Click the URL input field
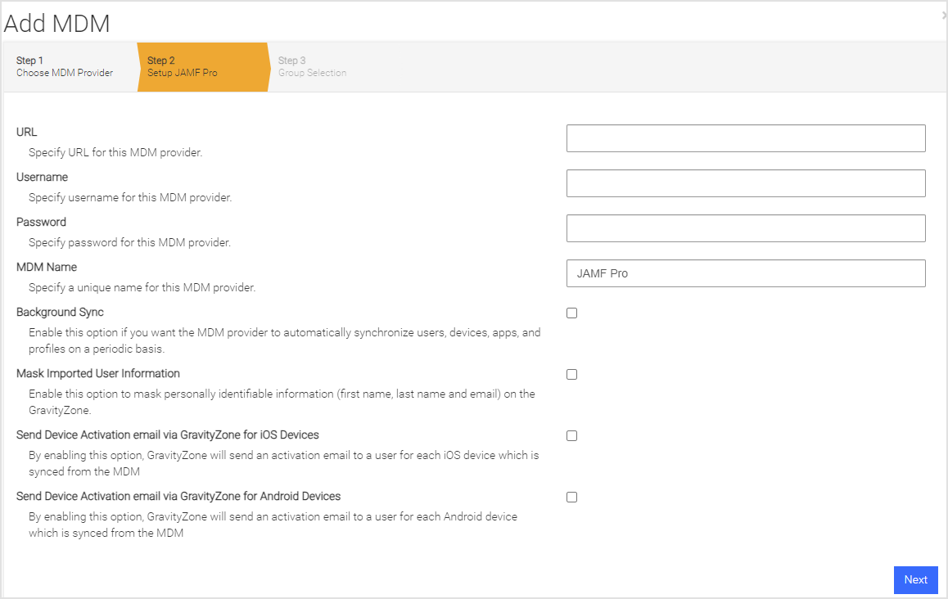Screen dimensions: 948x599 pos(745,137)
